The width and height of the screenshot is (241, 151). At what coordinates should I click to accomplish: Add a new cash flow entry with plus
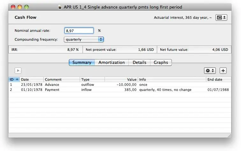(223, 71)
